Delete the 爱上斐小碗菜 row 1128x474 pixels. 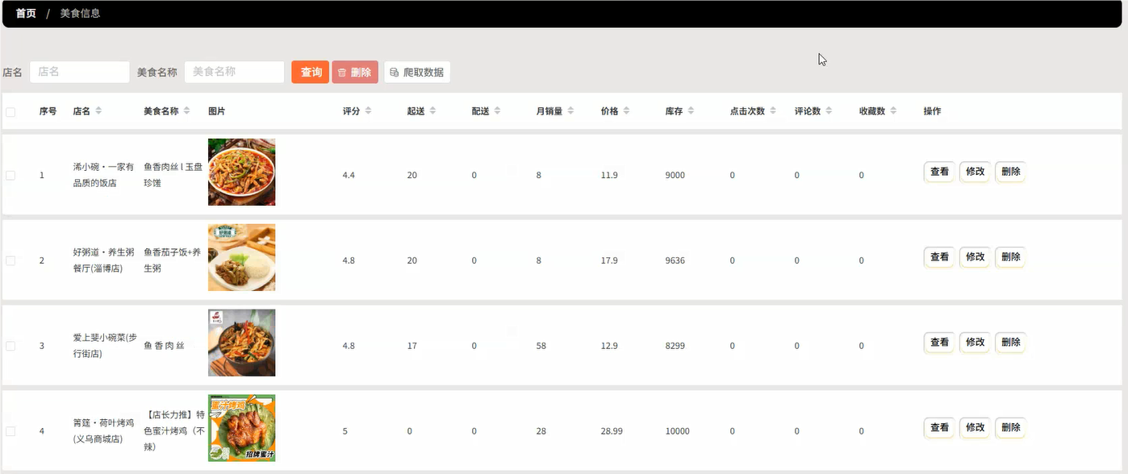[1010, 343]
